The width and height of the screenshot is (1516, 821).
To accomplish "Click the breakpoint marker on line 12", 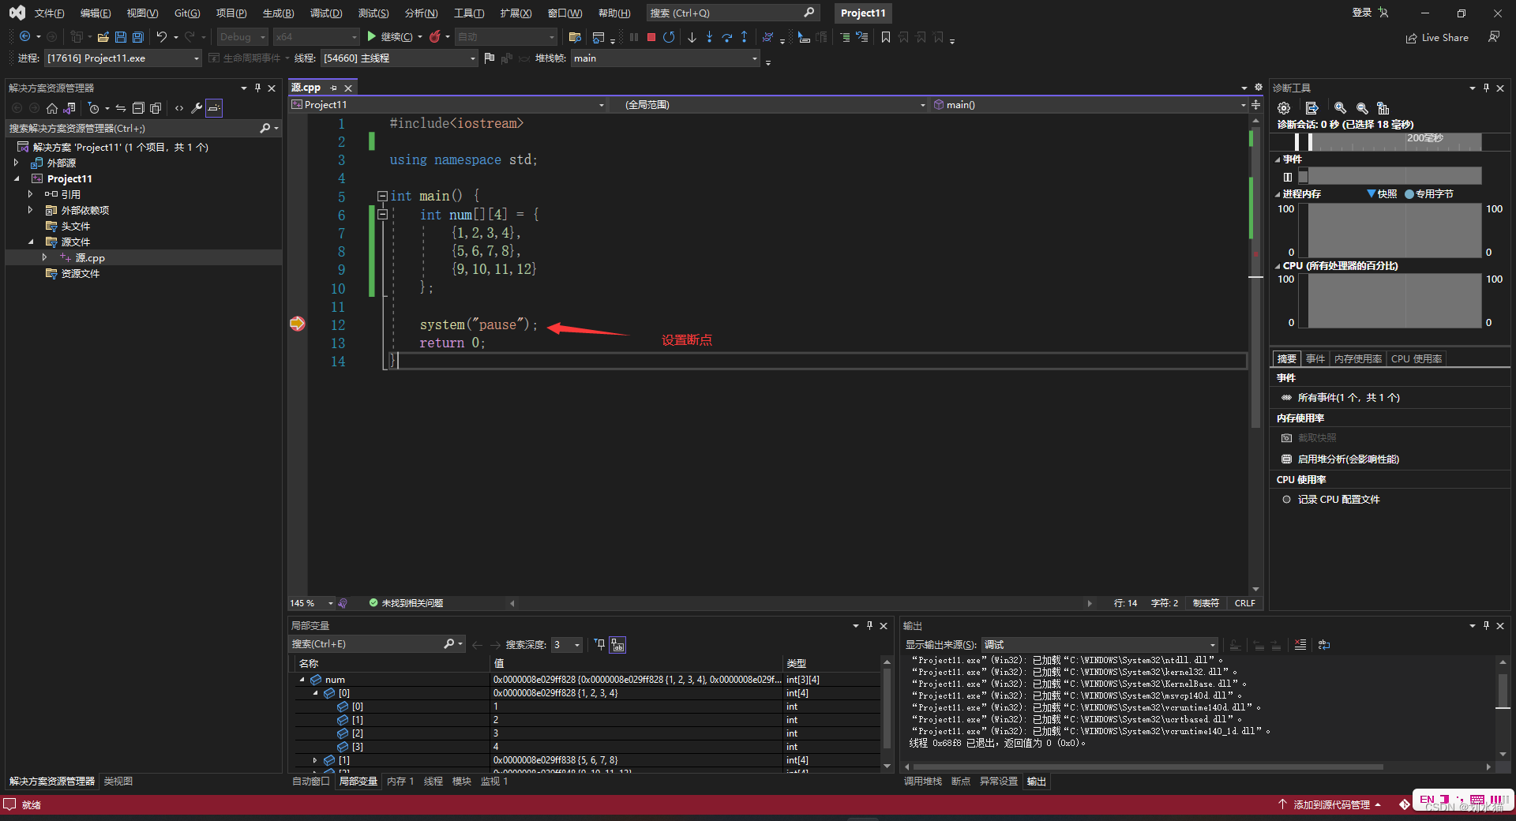I will [x=297, y=324].
